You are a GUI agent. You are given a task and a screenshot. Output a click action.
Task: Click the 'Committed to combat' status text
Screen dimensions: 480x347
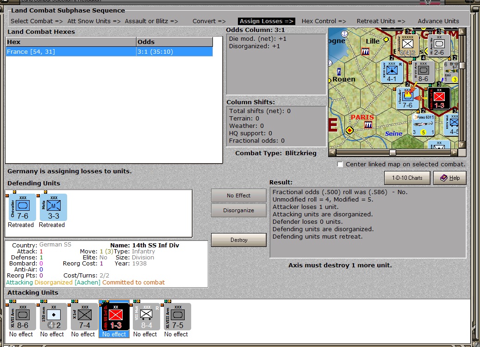coord(133,283)
